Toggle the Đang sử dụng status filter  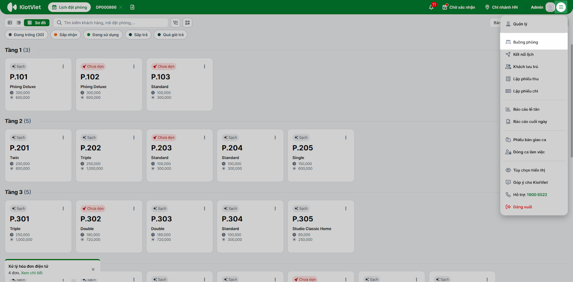[103, 35]
